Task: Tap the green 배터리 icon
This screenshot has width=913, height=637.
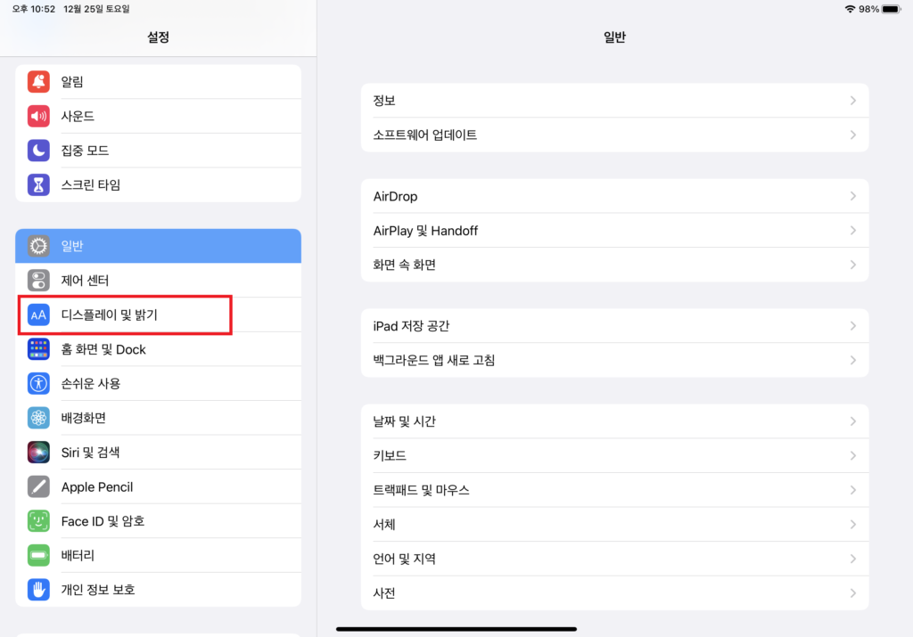Action: 38,555
